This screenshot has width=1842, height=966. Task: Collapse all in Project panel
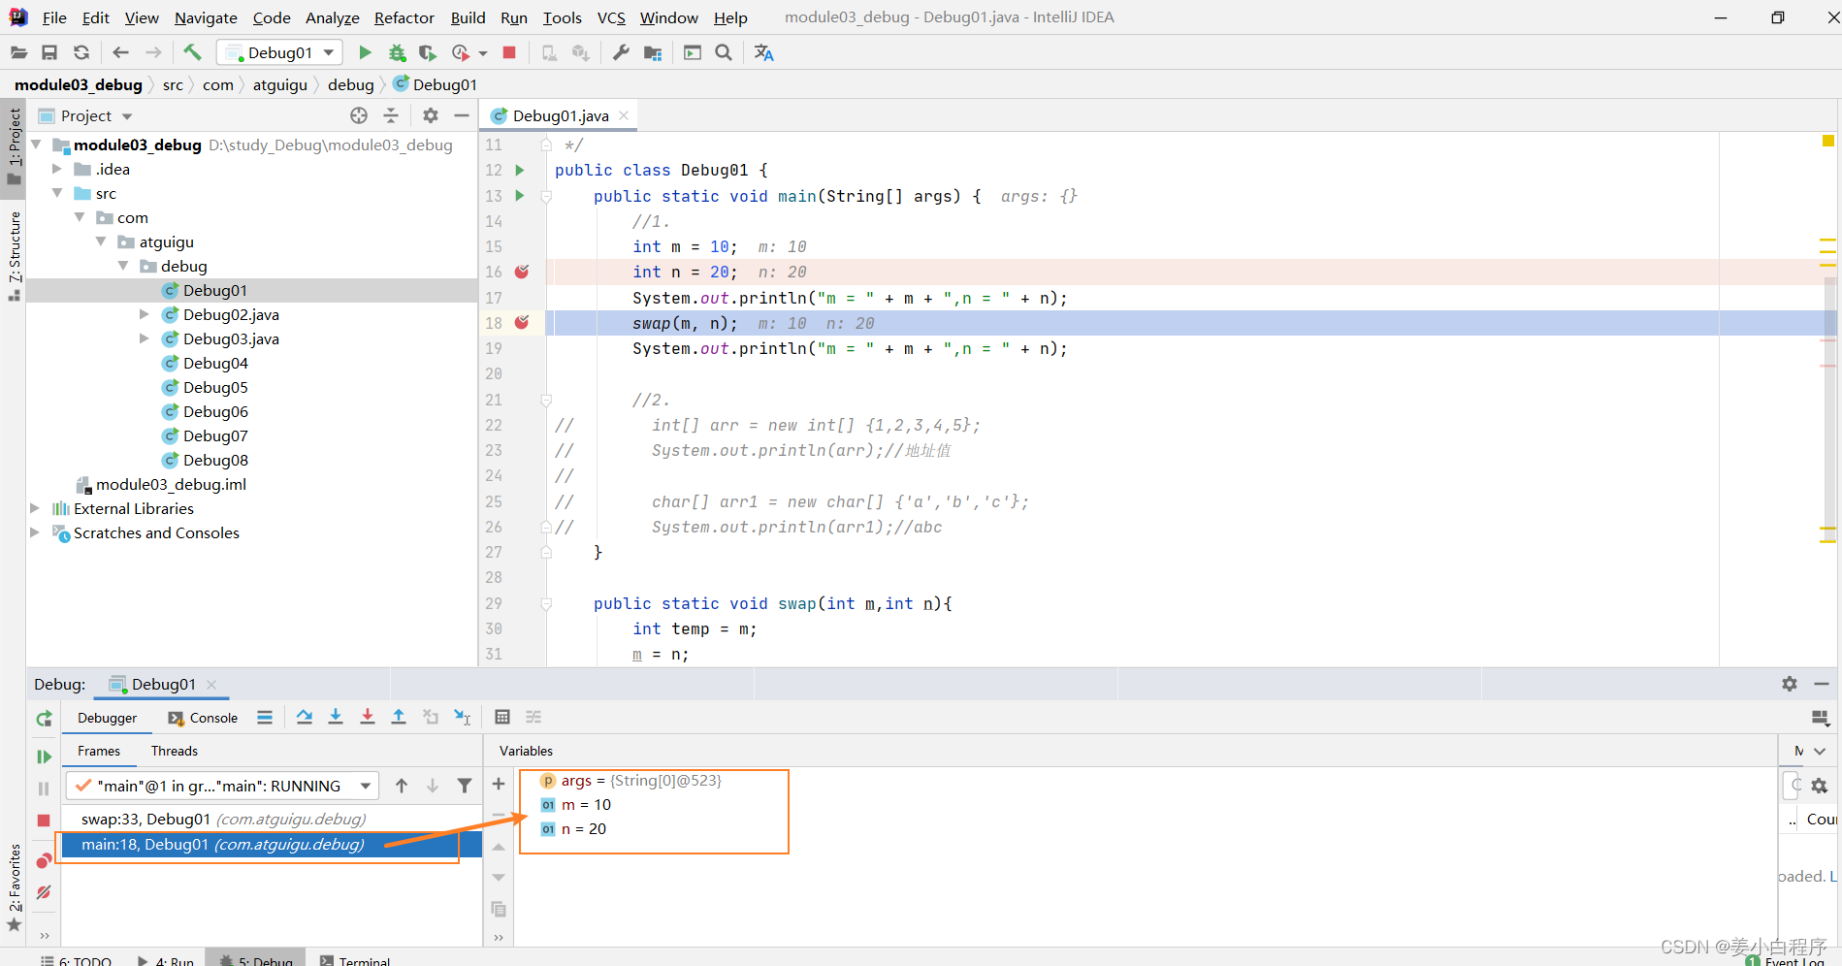391,115
